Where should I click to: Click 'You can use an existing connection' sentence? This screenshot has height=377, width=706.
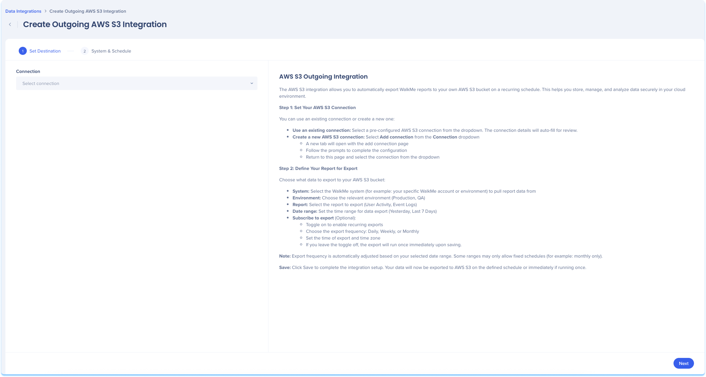(337, 119)
